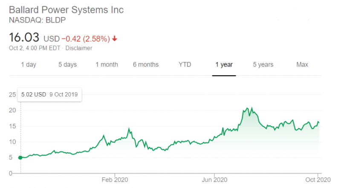The height and width of the screenshot is (188, 341).
Task: Click the 5.02 USD tooltip box
Action: point(49,94)
